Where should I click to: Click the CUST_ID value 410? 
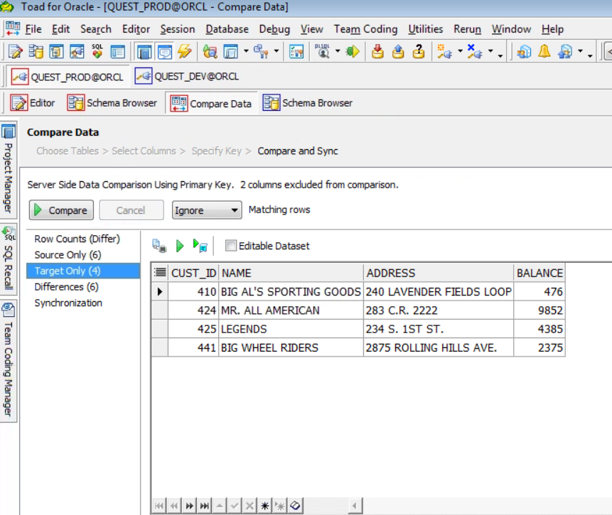click(193, 291)
